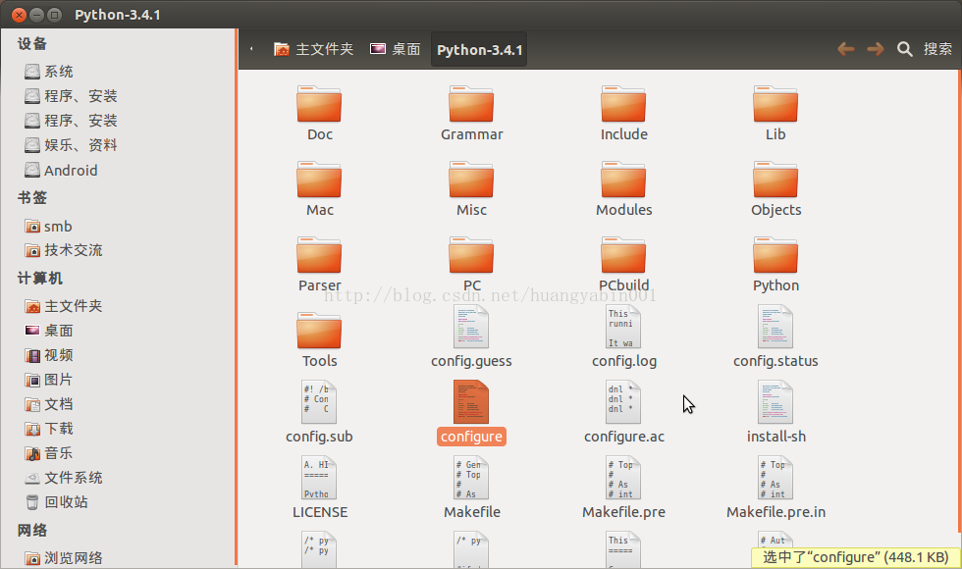Select the config.sub file icon
The image size is (962, 569).
click(319, 402)
